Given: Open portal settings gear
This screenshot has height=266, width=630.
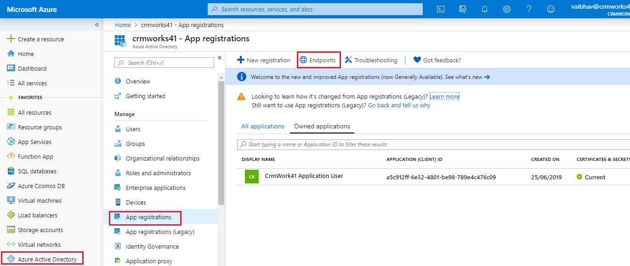Looking at the screenshot, I should 507,9.
